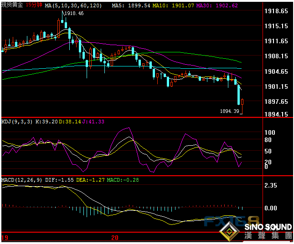Viewport: 294px width, 244px height.
Task: Click the low price marker 1894.39
Action: click(x=229, y=111)
